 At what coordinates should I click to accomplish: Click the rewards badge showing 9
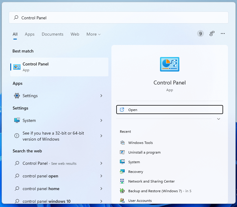(200, 33)
